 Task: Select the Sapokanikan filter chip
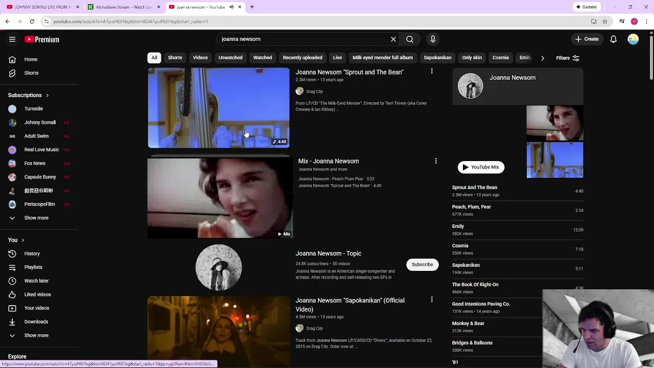pyautogui.click(x=437, y=58)
